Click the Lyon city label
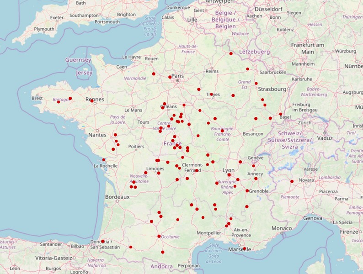 (229, 170)
